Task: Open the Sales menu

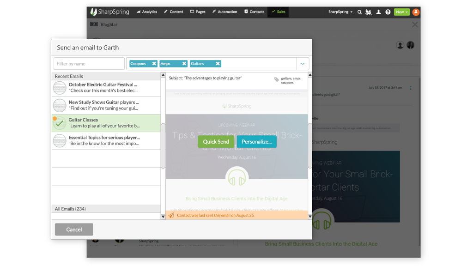Action: [x=278, y=12]
